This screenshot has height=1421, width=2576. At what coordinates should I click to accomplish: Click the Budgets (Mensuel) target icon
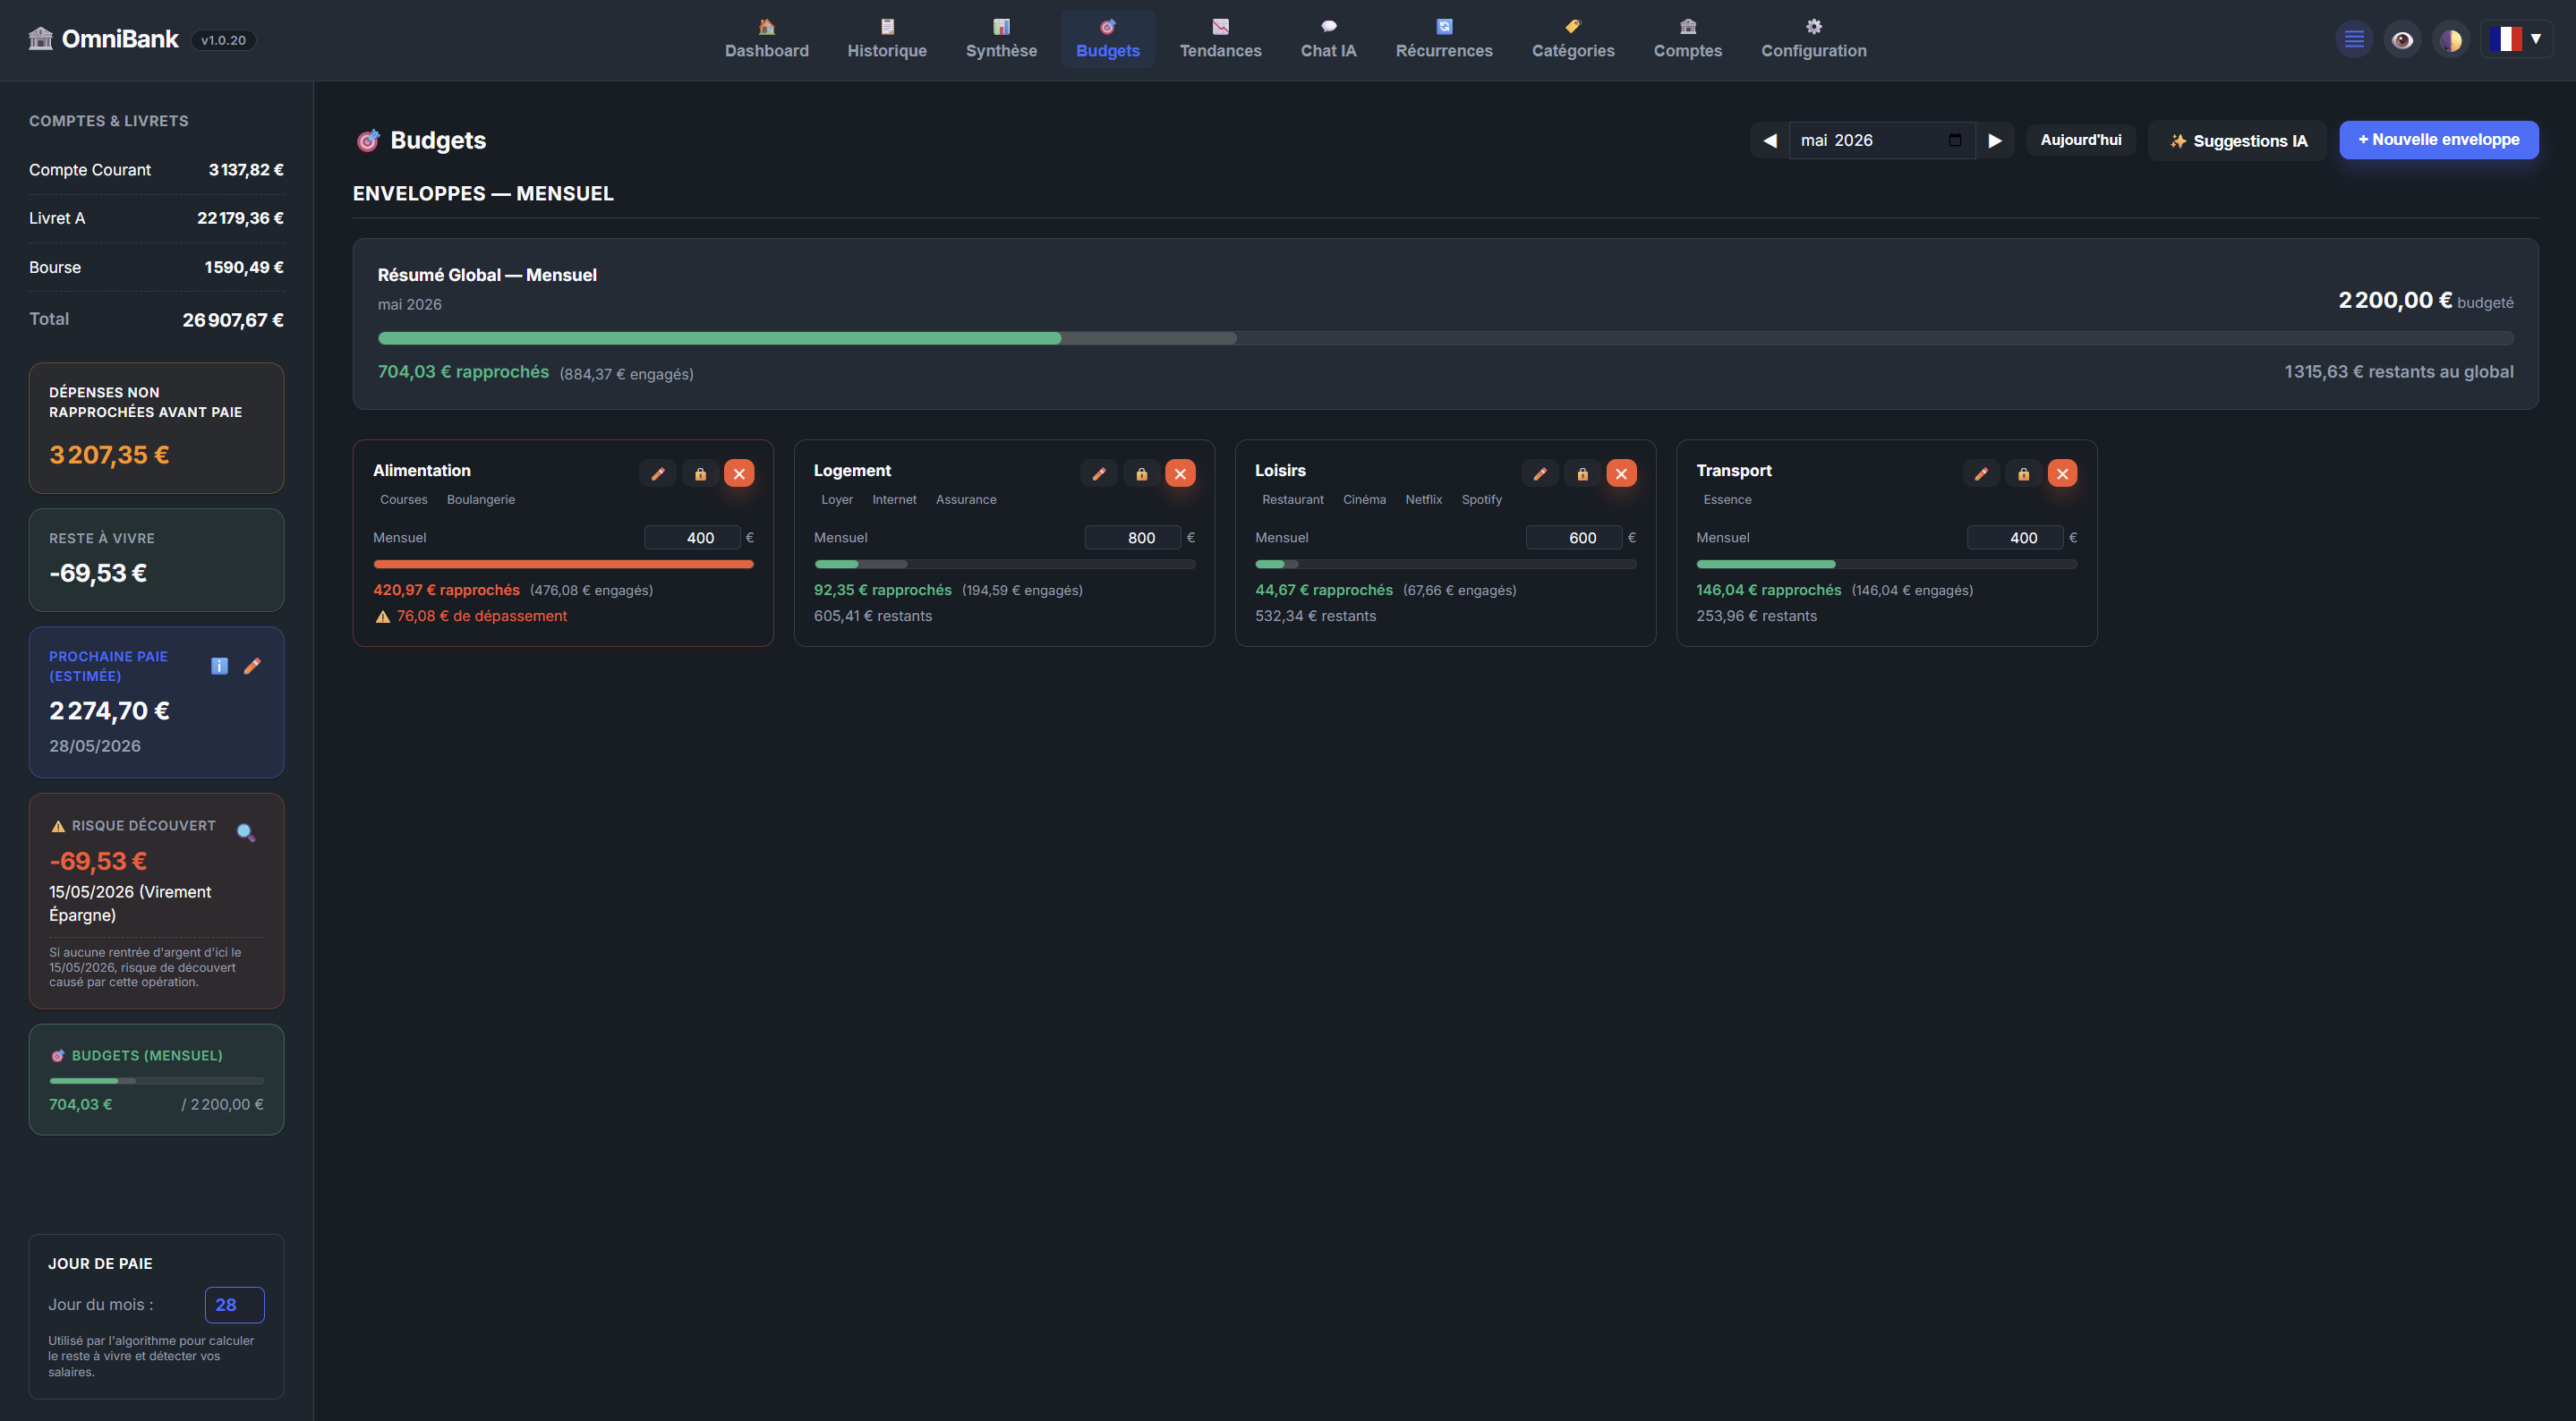(58, 1056)
